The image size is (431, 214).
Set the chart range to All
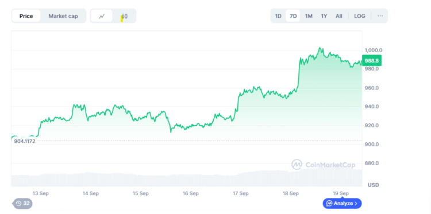click(339, 16)
